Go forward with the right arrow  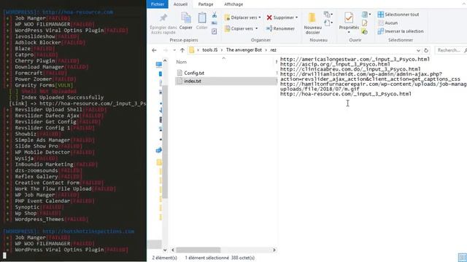click(x=166, y=50)
